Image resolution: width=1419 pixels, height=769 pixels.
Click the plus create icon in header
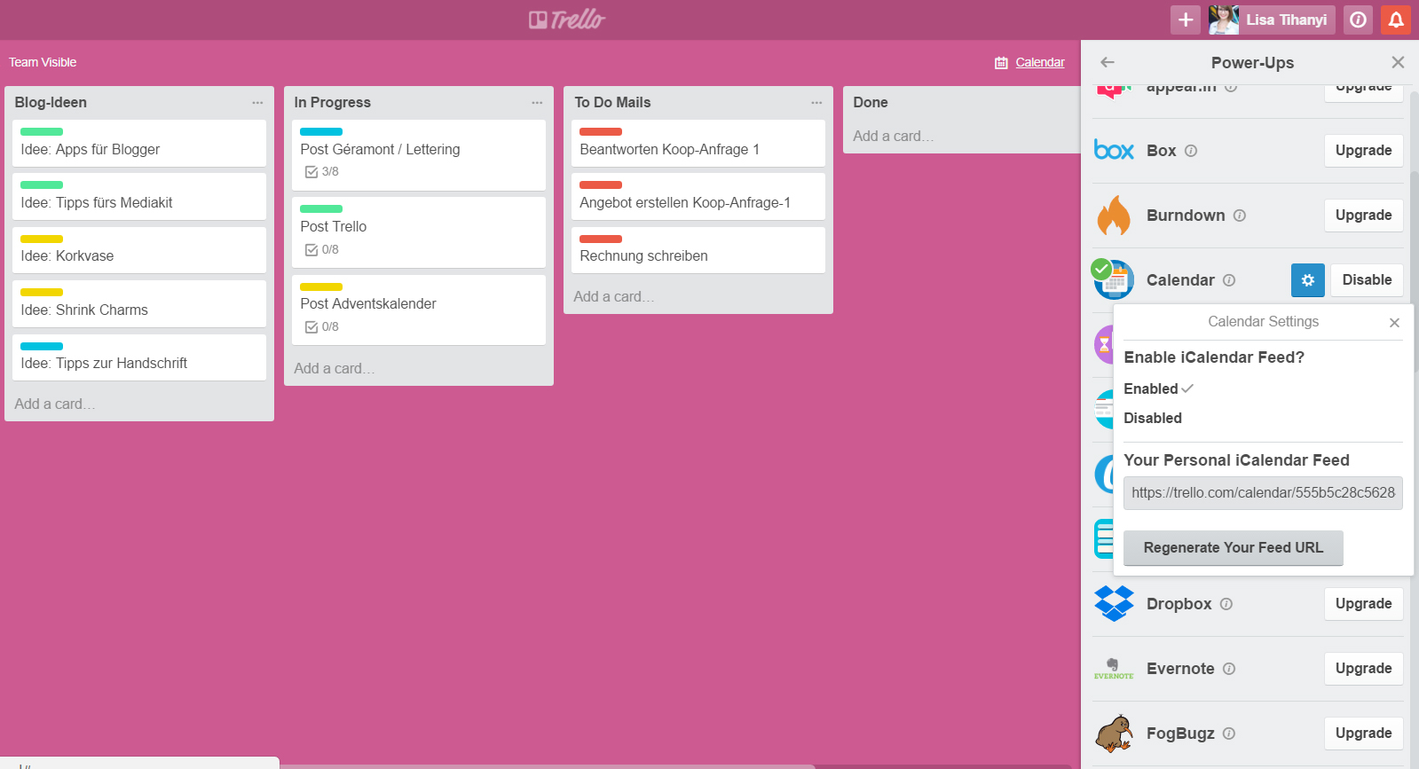click(1185, 20)
